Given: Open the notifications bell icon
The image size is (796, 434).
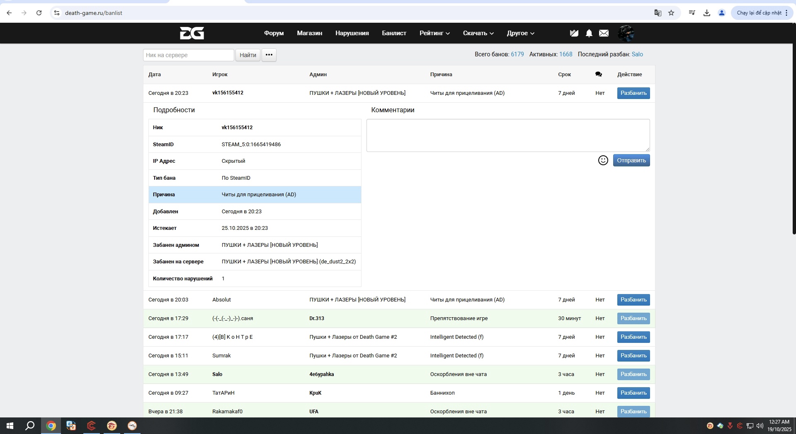Looking at the screenshot, I should pos(589,33).
